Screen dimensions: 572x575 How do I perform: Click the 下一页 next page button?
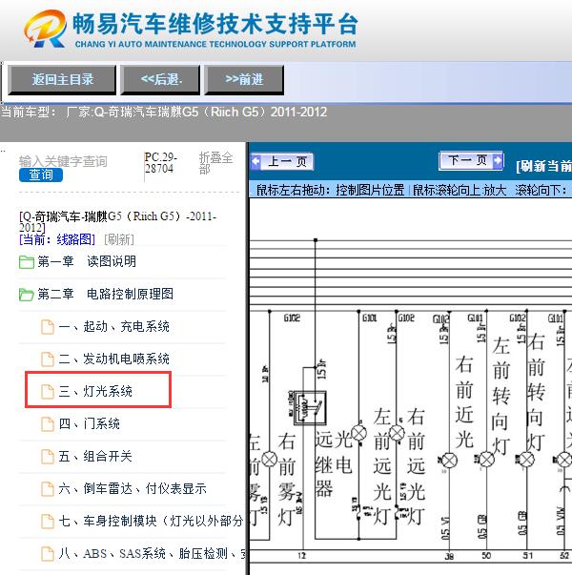(471, 160)
